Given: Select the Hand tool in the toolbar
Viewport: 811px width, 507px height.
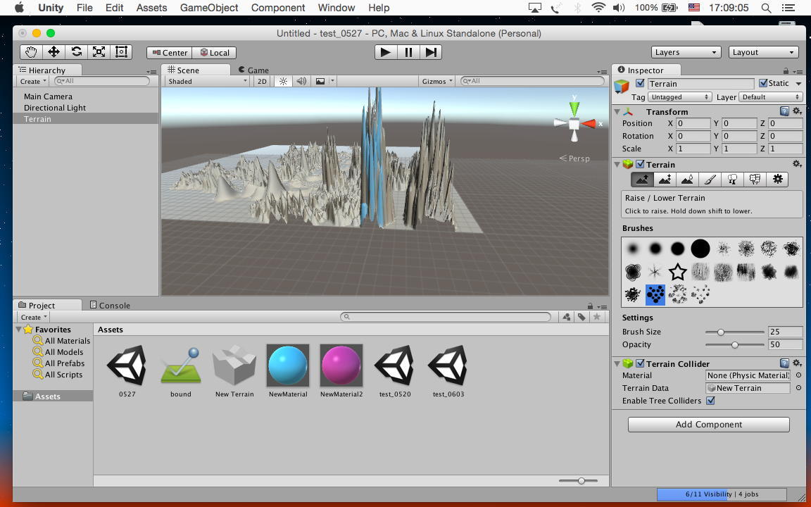Looking at the screenshot, I should (31, 52).
